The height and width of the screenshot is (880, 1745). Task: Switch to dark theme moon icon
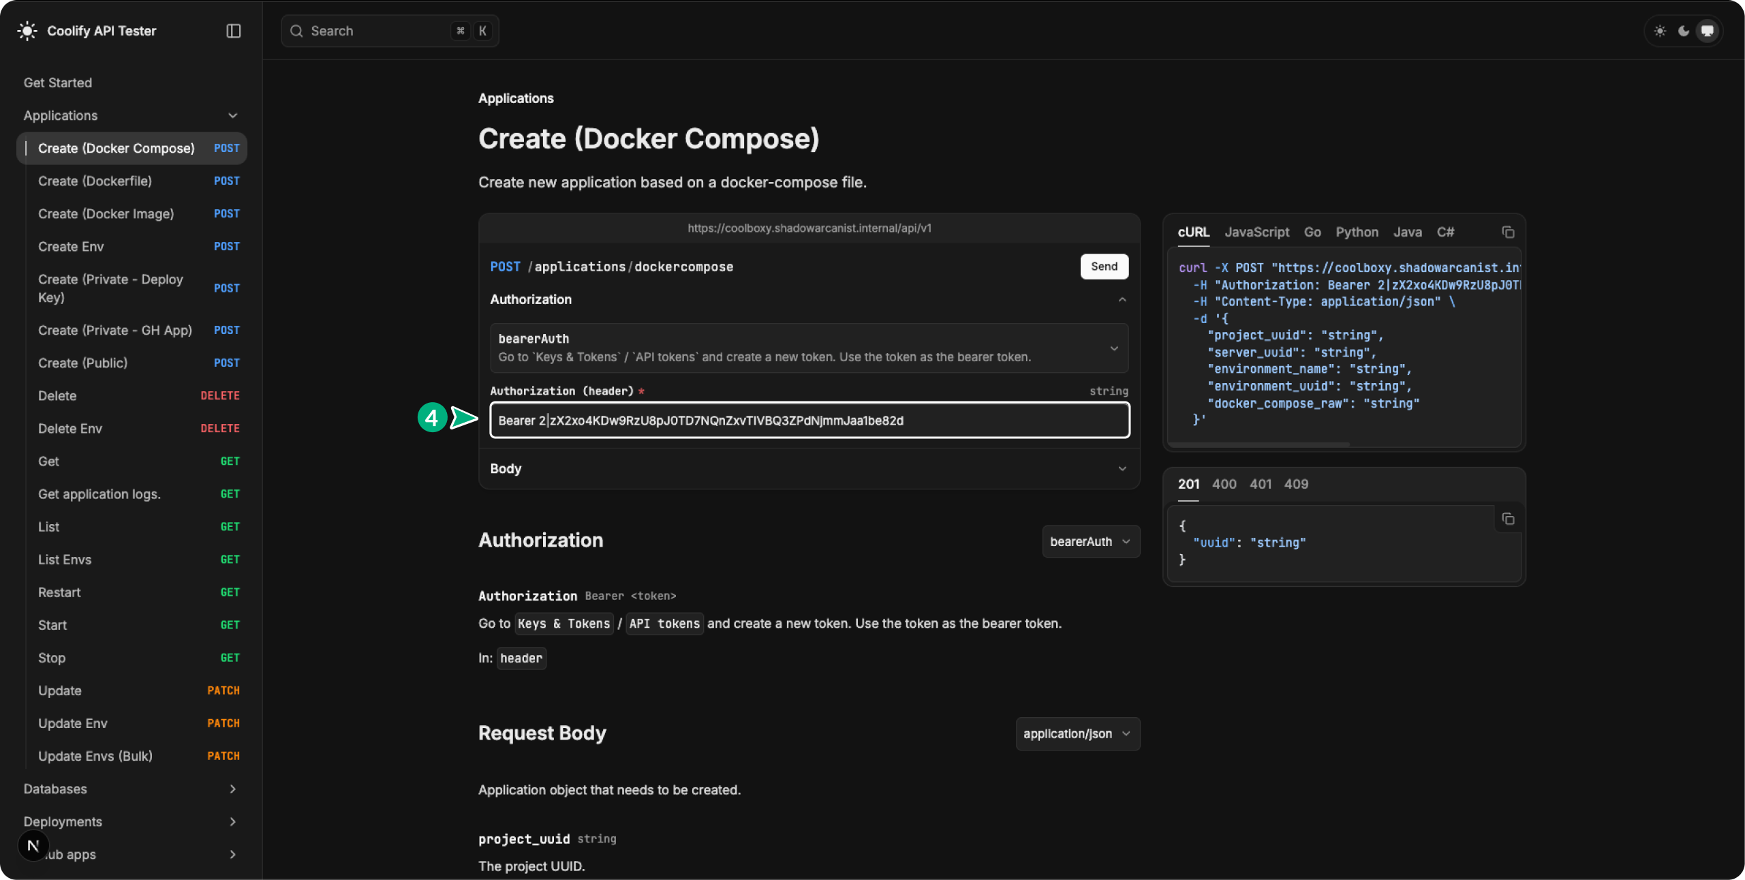[1684, 31]
